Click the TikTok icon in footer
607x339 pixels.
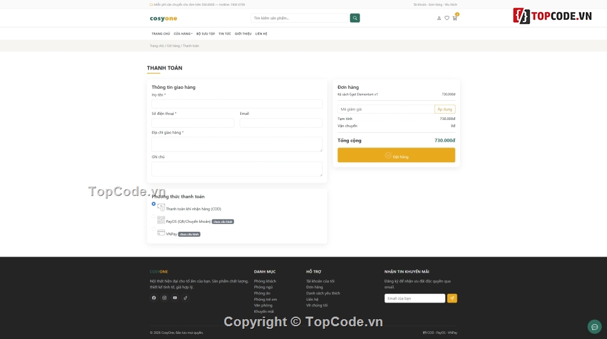tap(185, 298)
